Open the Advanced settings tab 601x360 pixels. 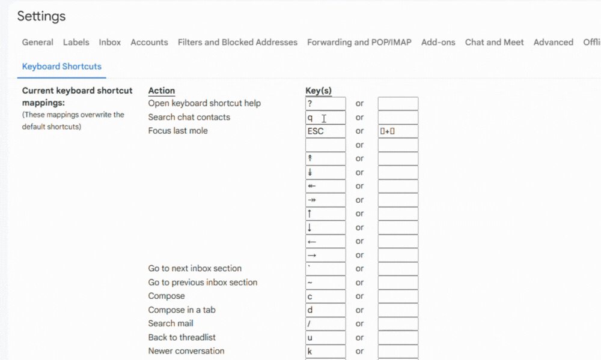553,42
